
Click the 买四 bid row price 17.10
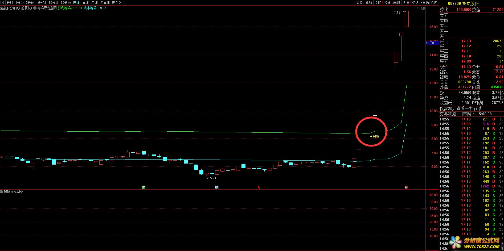[x=466, y=56]
